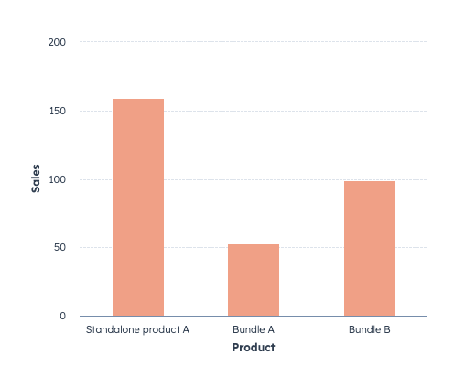This screenshot has width=476, height=366.
Task: Click the 150 dashed gridline right of bar
Action: click(296, 111)
